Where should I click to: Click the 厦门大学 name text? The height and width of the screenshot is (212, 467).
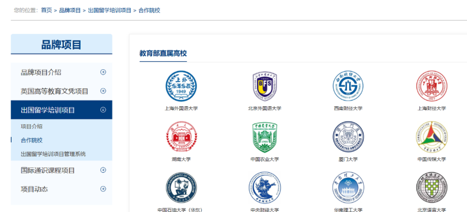(x=348, y=159)
